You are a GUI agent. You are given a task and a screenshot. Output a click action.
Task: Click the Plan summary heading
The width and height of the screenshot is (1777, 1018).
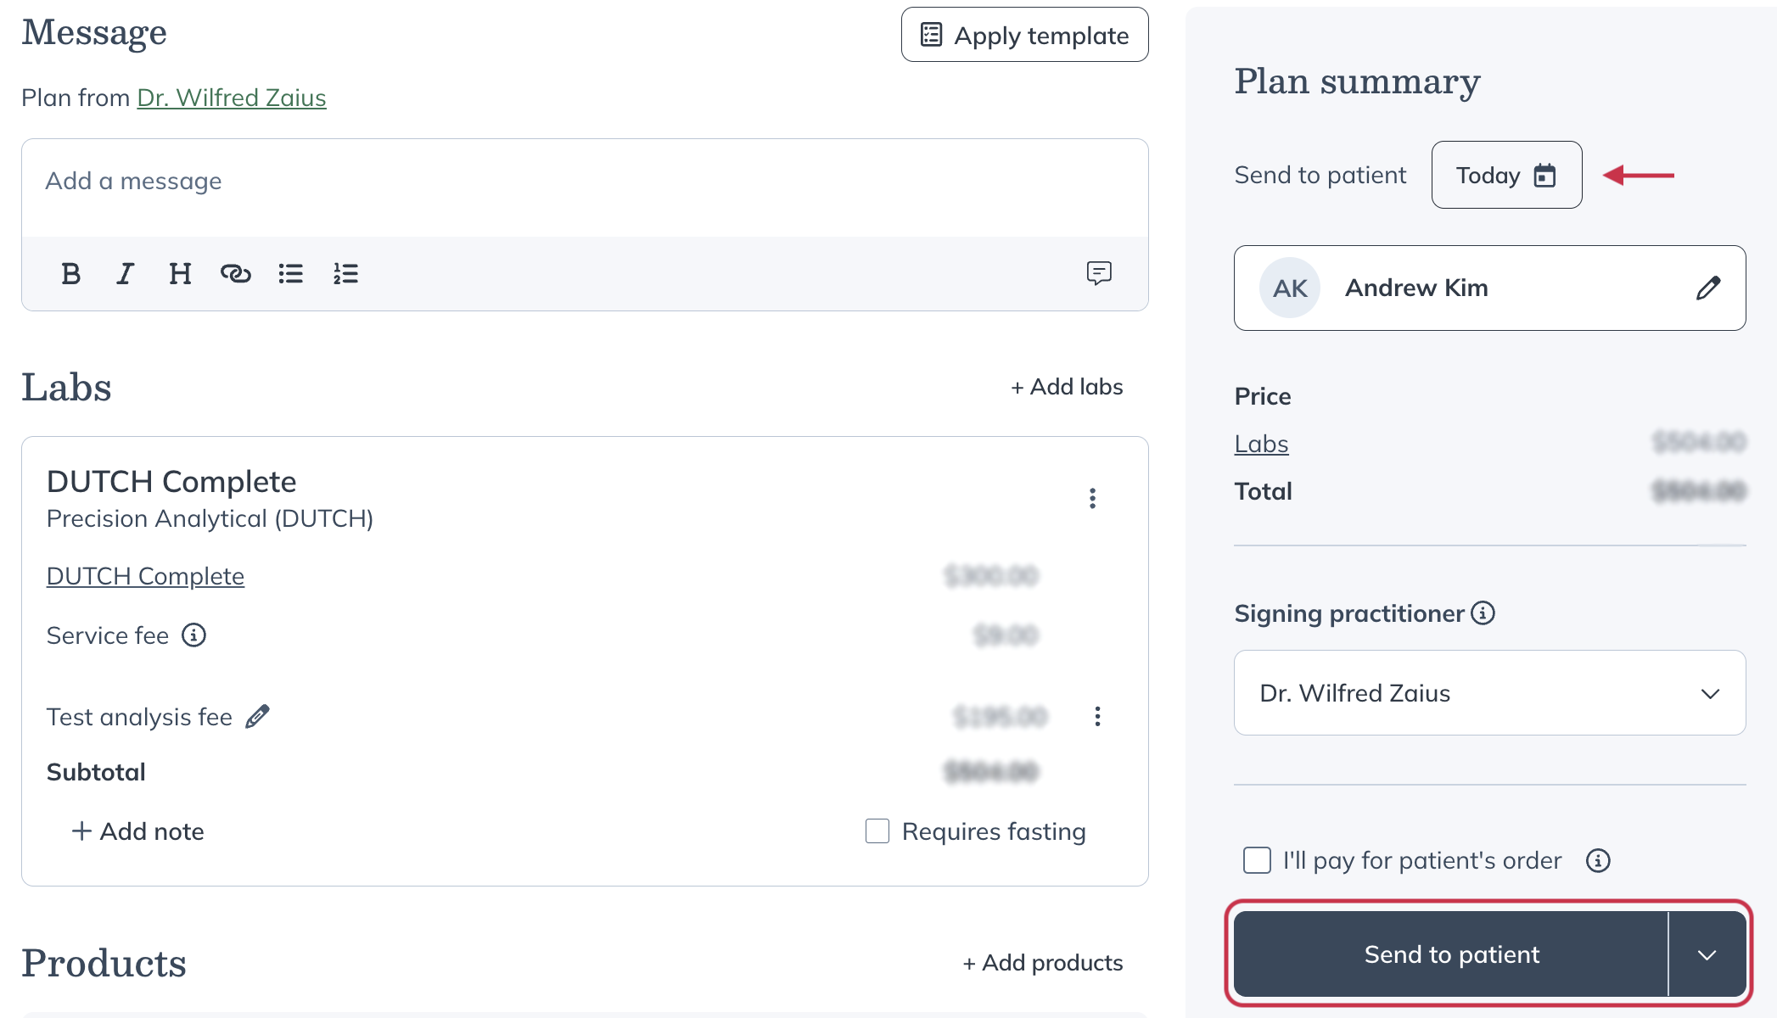(1357, 81)
